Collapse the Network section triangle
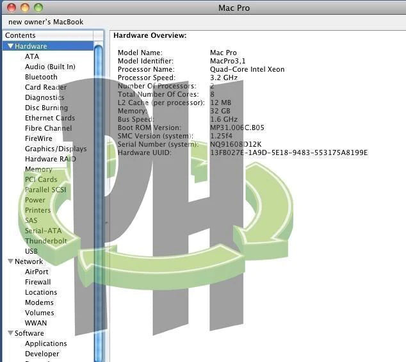The width and height of the screenshot is (406, 362). (10, 261)
